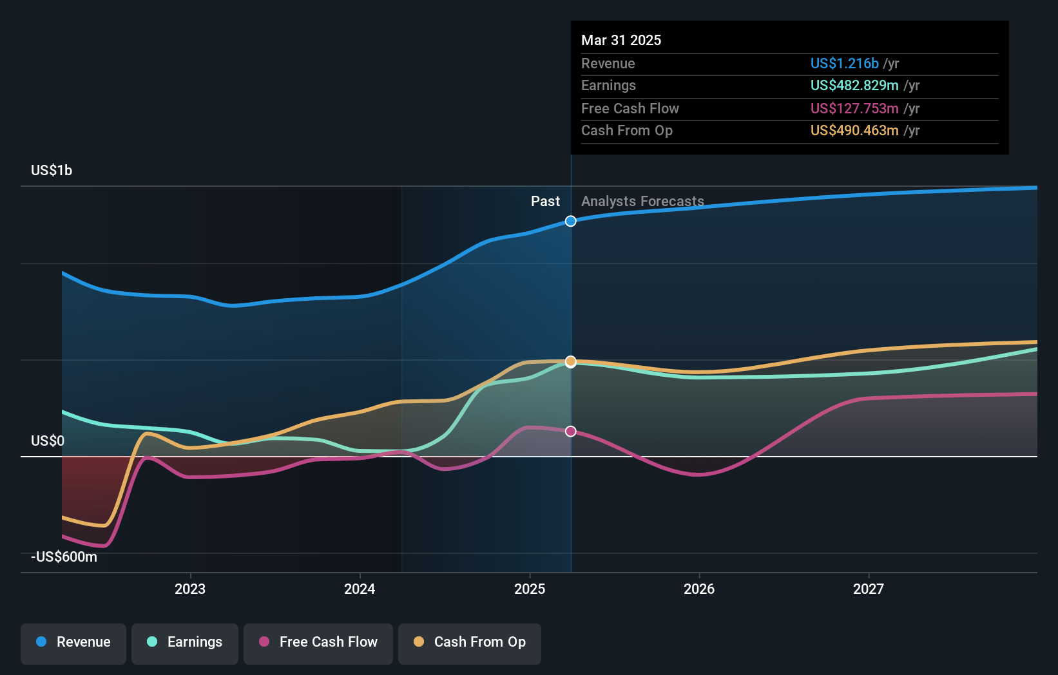Click the pink Free Cash Flow data point
Image resolution: width=1058 pixels, height=675 pixels.
click(x=571, y=431)
